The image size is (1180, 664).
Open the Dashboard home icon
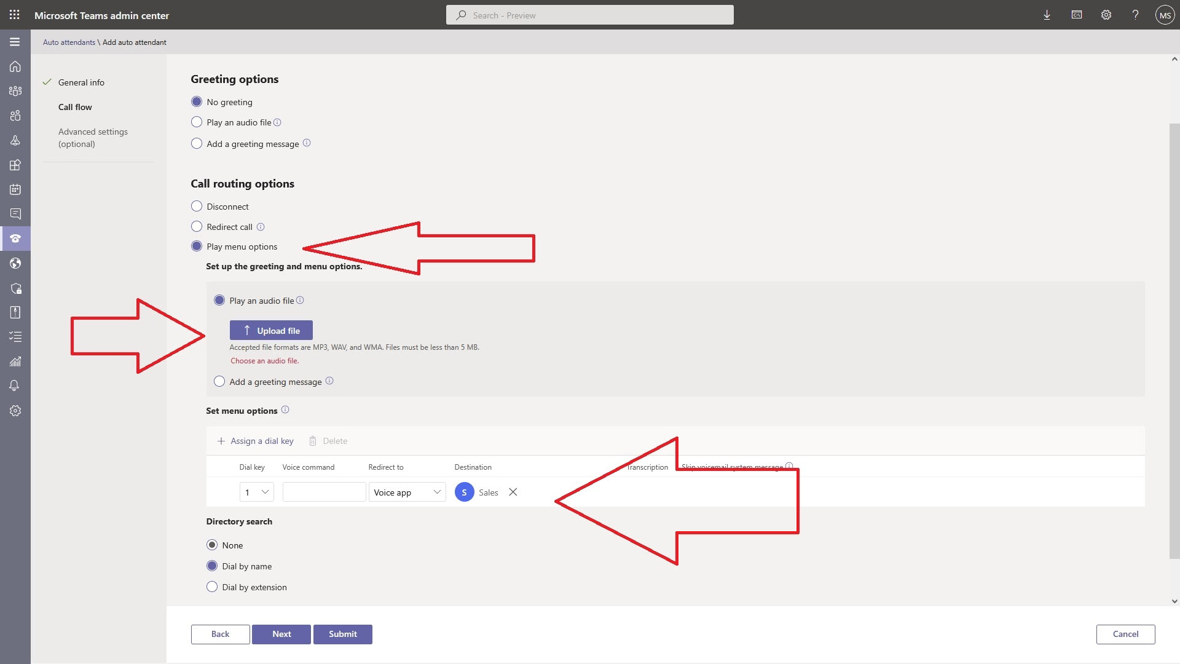point(15,66)
